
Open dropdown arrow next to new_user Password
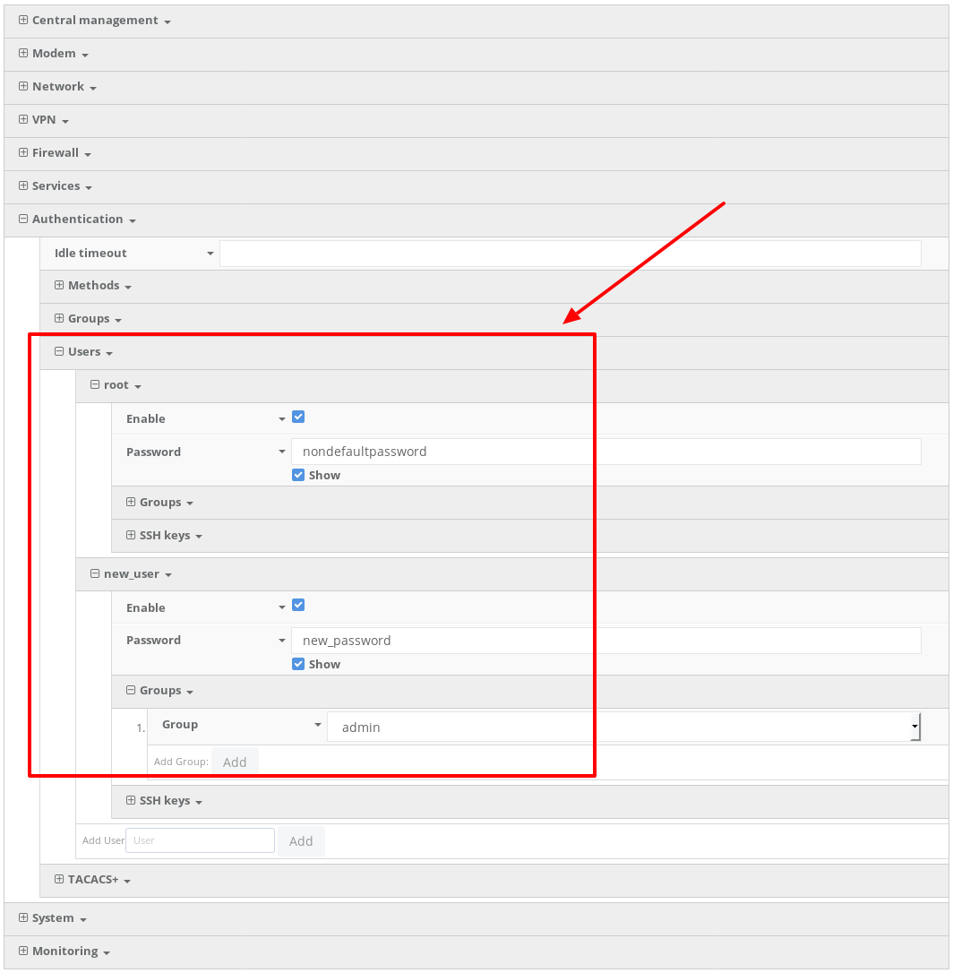coord(282,641)
